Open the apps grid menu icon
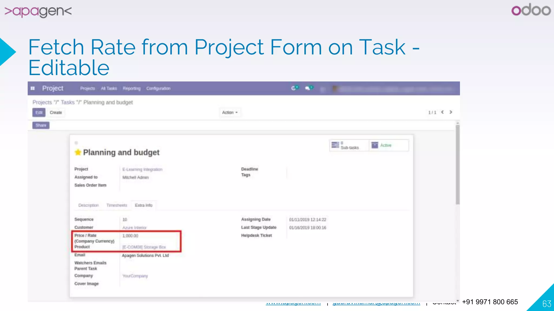Viewport: 554px width, 311px height. tap(33, 88)
